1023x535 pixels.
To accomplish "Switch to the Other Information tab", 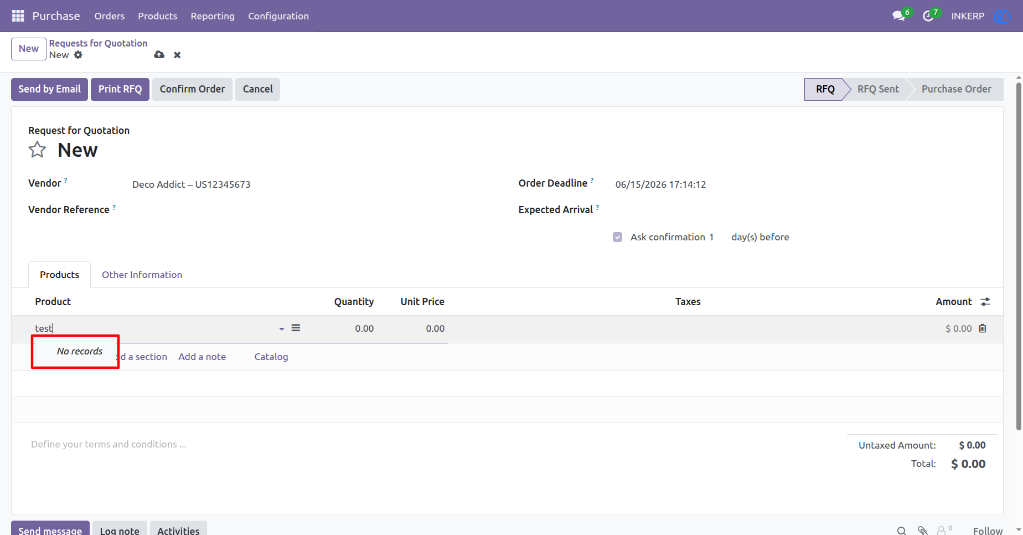I will pyautogui.click(x=142, y=275).
